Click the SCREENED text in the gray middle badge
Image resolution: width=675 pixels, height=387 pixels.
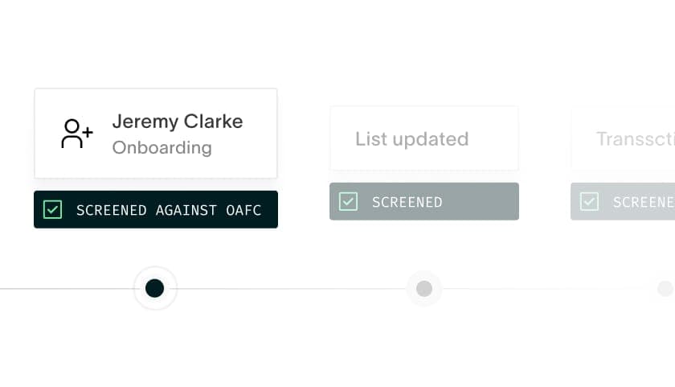pos(407,202)
